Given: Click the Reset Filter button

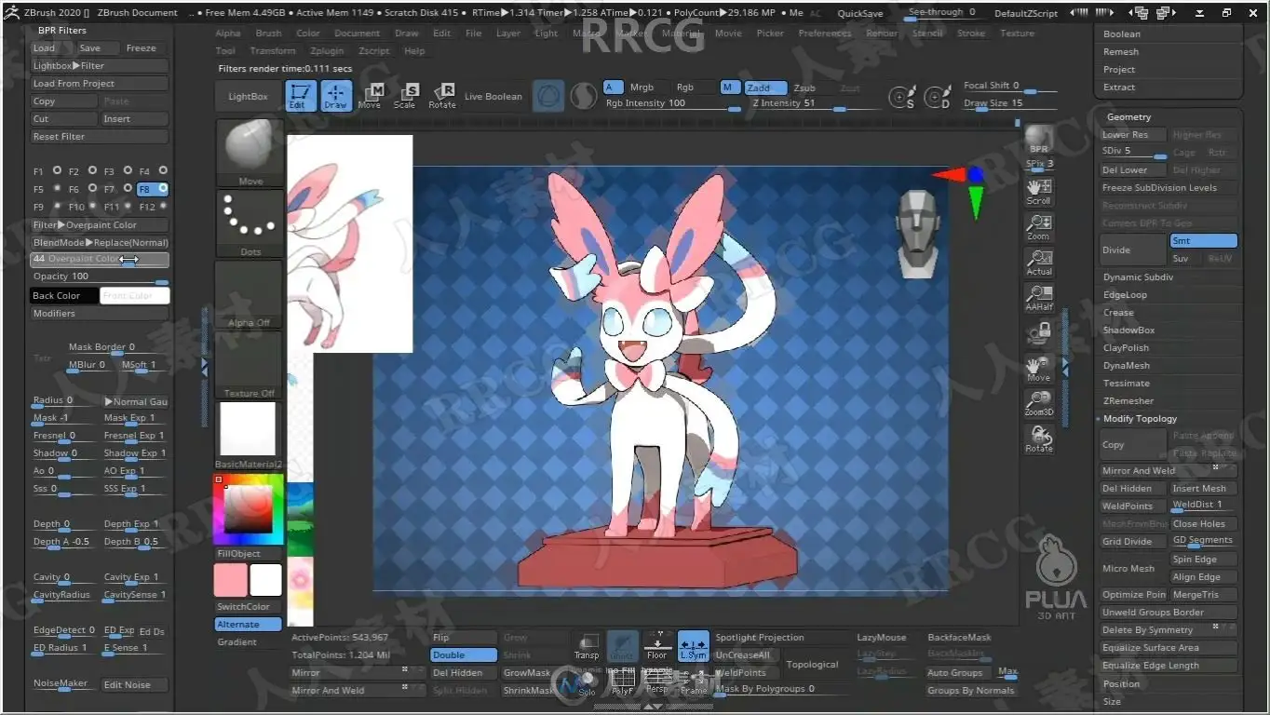Looking at the screenshot, I should coord(100,137).
